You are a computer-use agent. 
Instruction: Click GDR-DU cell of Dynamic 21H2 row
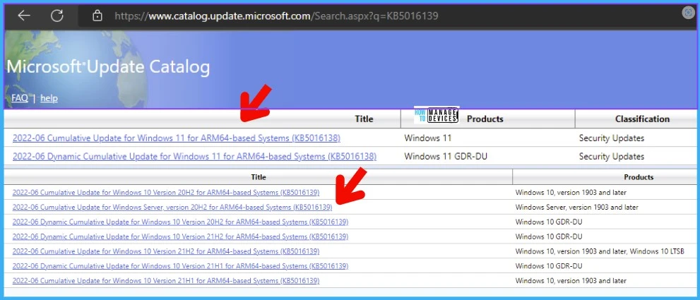[549, 236]
